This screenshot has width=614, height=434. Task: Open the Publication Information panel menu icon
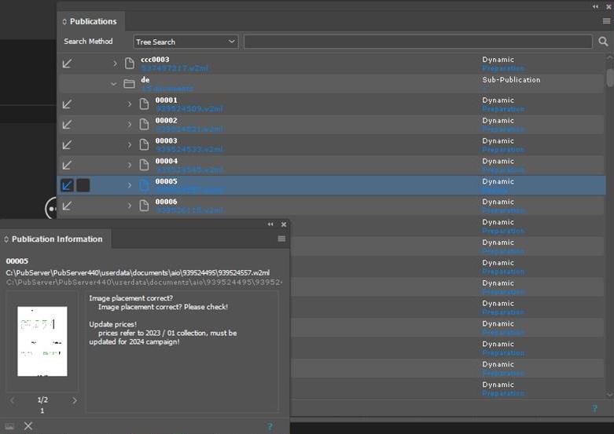click(281, 239)
